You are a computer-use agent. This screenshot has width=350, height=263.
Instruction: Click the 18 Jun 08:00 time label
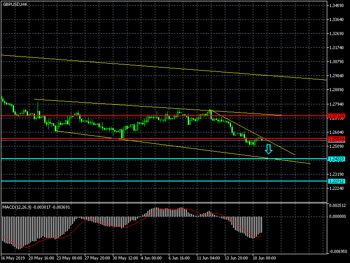[263, 258]
